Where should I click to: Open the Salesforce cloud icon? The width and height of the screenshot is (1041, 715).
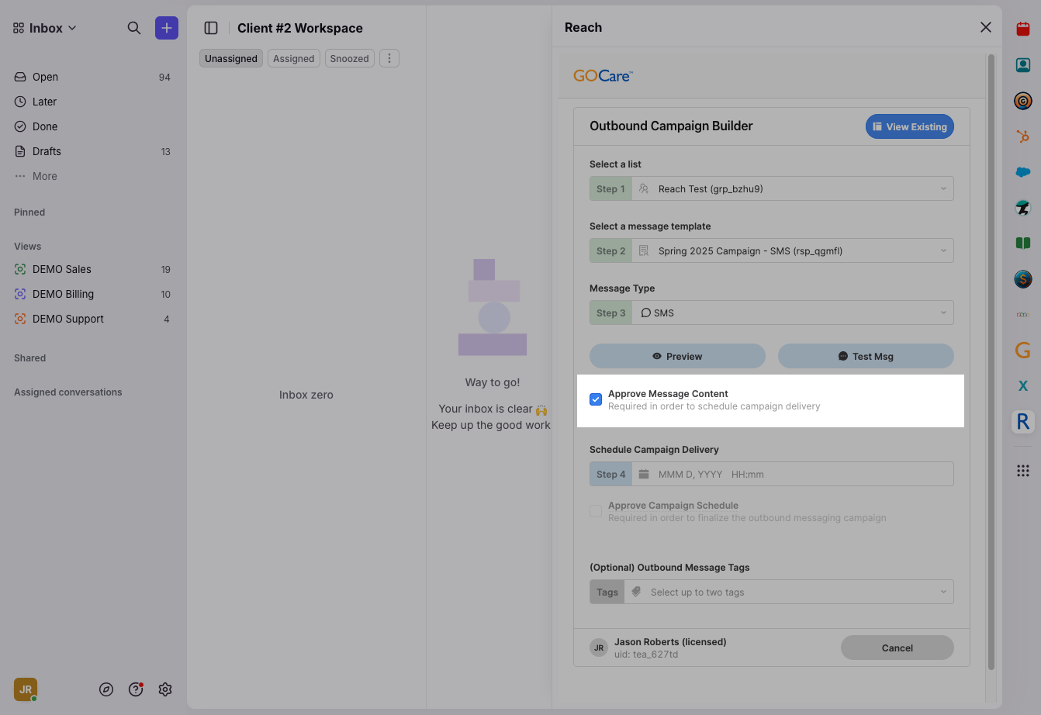pos(1023,172)
